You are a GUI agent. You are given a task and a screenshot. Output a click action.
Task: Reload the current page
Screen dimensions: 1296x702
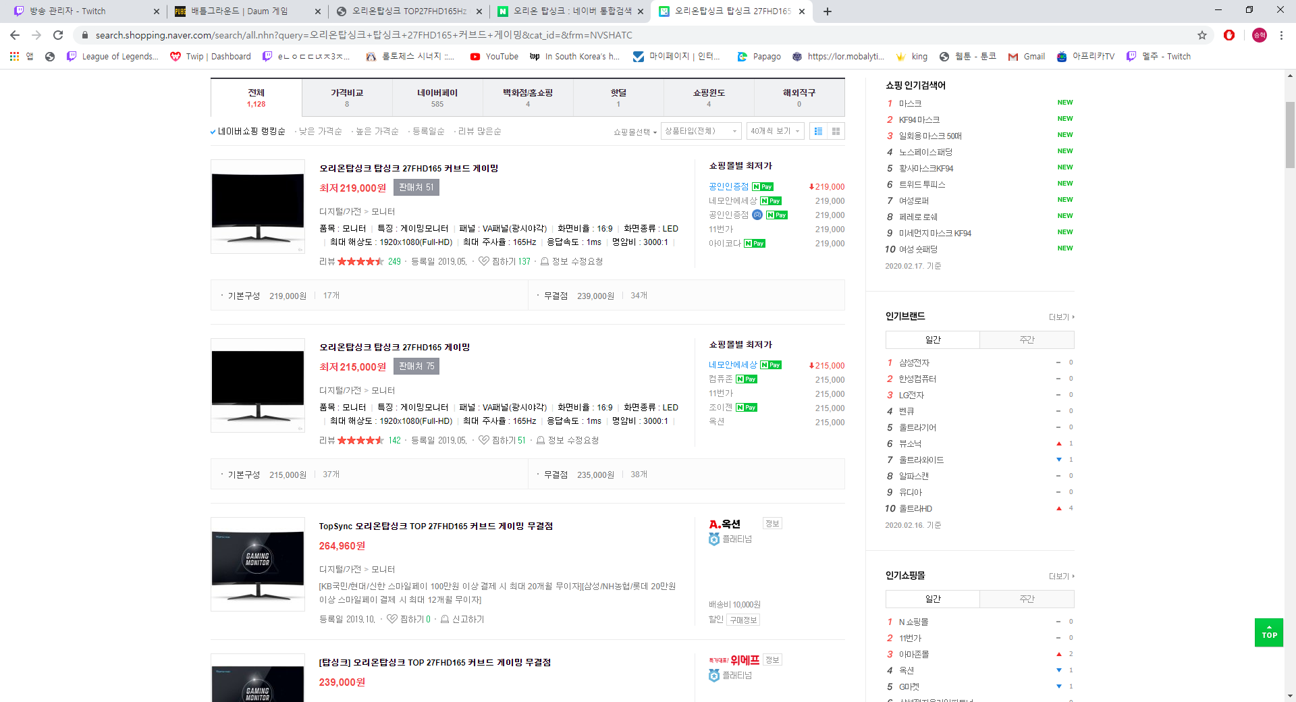[x=58, y=35]
